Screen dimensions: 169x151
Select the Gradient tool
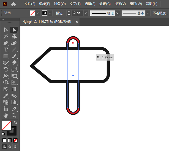14,89
